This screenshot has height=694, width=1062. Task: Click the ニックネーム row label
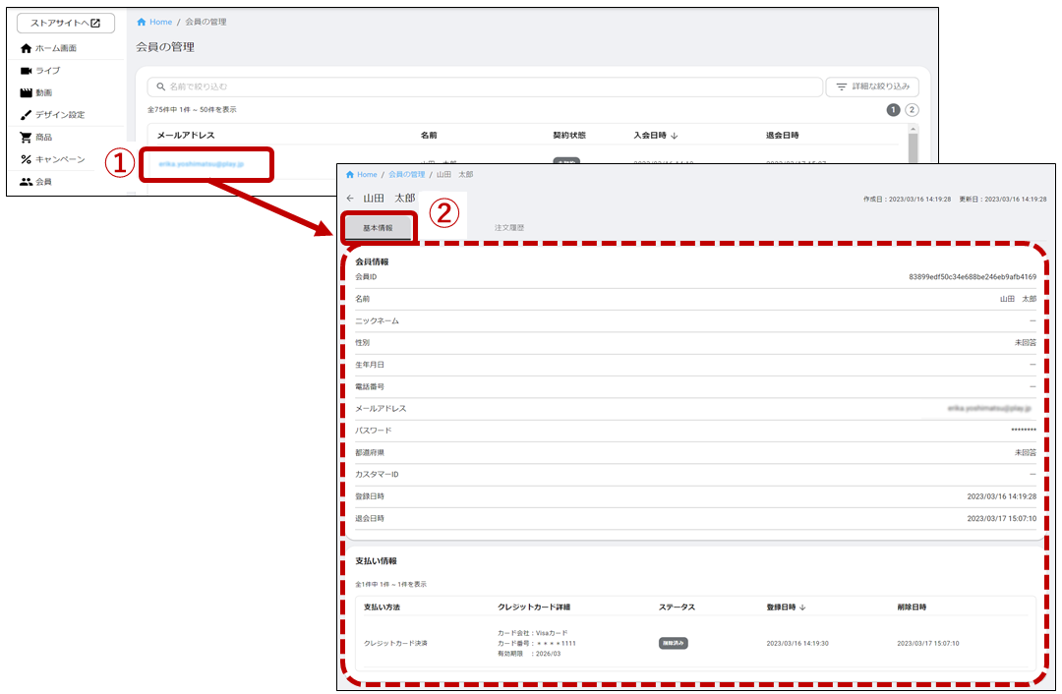click(x=378, y=320)
